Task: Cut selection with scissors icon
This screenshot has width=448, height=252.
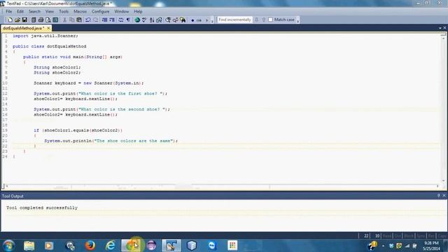Action: pyautogui.click(x=65, y=20)
